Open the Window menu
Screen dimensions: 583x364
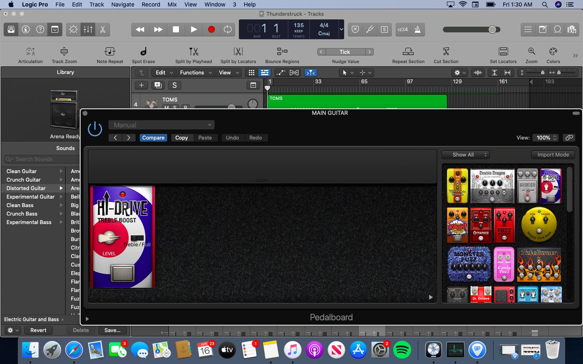point(215,4)
